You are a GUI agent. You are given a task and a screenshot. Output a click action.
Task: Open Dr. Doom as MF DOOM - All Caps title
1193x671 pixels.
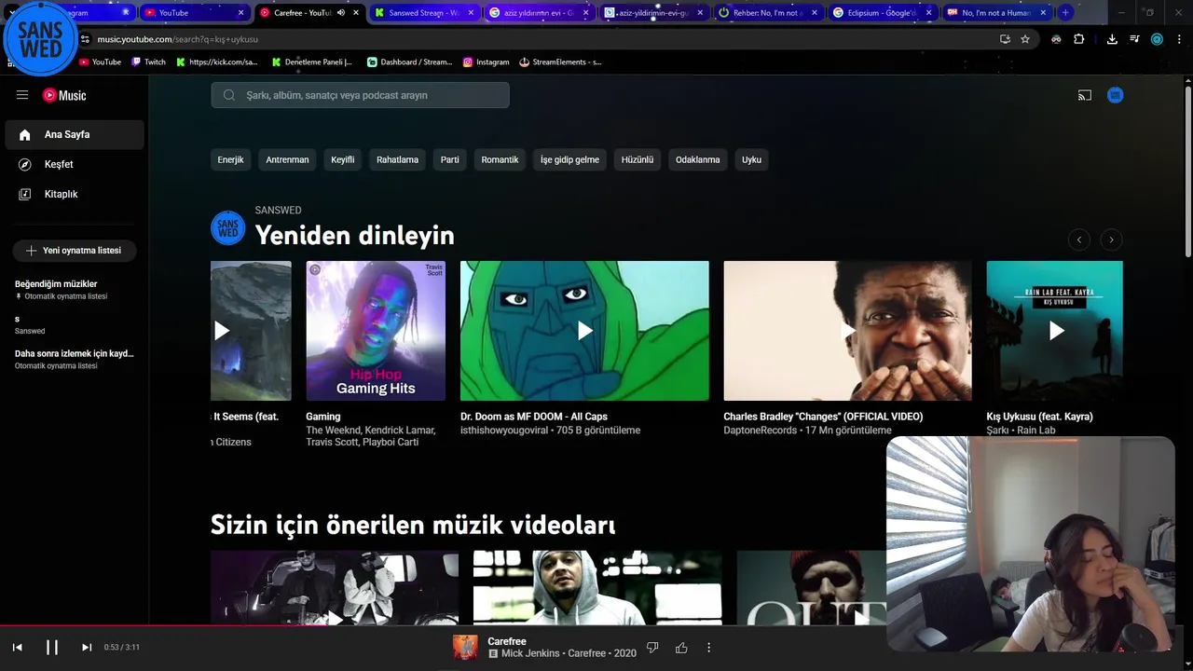534,417
